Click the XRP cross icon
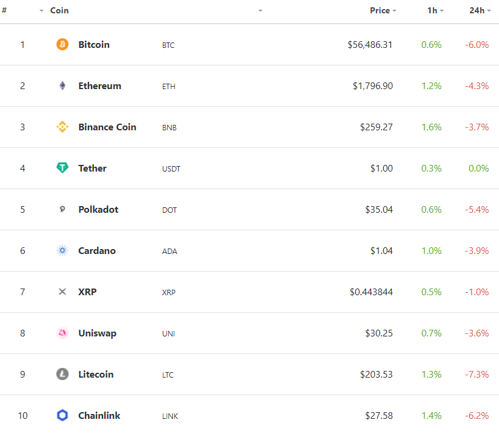 tap(62, 292)
